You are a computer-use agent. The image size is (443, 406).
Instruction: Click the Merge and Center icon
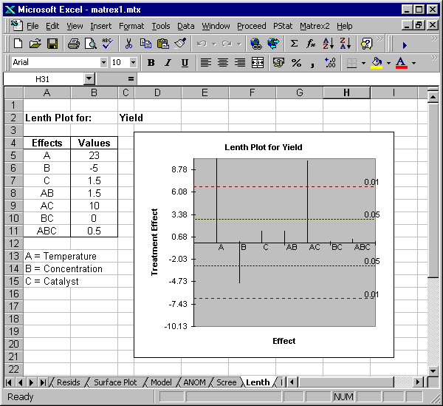pos(257,63)
